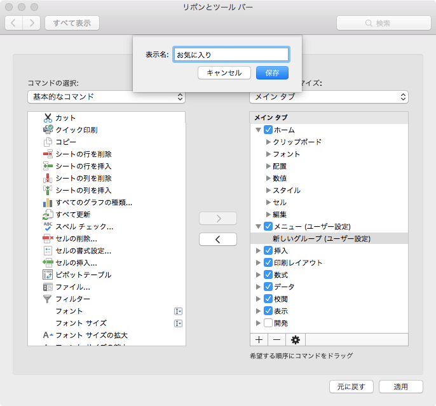This screenshot has width=436, height=406.
Task: Enable the 開発 tab checkbox
Action: coord(268,323)
